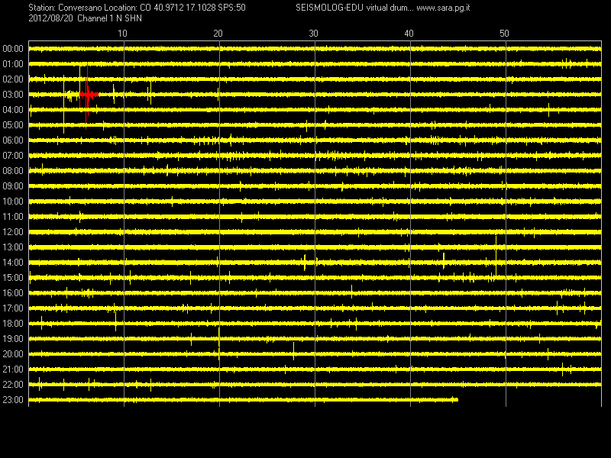Click the 06:00 hour row label
Image resolution: width=611 pixels, height=458 pixels.
point(13,140)
